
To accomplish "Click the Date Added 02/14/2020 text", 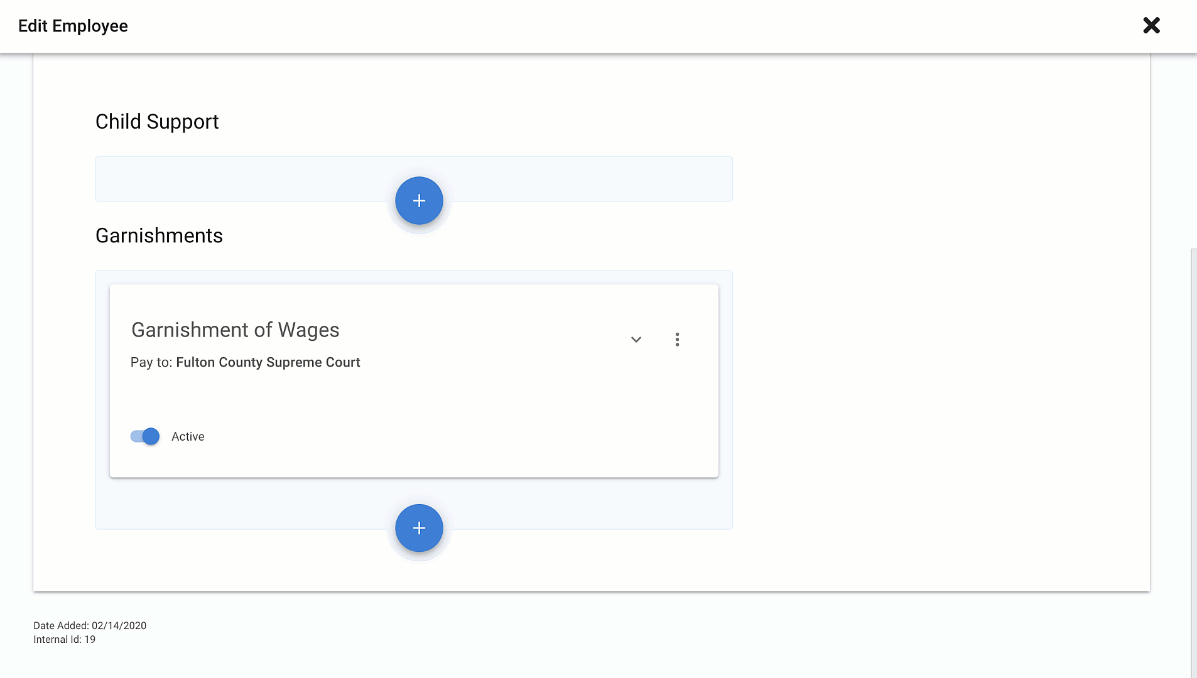I will pyautogui.click(x=90, y=625).
